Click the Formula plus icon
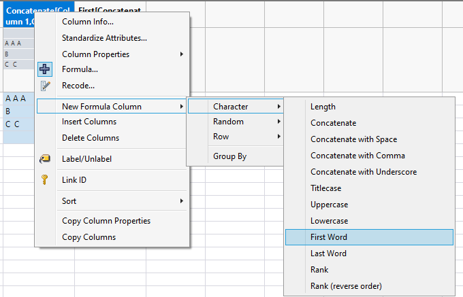Screen dimensions: 463x297 [x=45, y=69]
